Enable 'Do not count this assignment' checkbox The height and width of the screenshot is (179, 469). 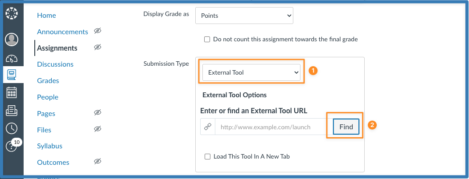(207, 40)
